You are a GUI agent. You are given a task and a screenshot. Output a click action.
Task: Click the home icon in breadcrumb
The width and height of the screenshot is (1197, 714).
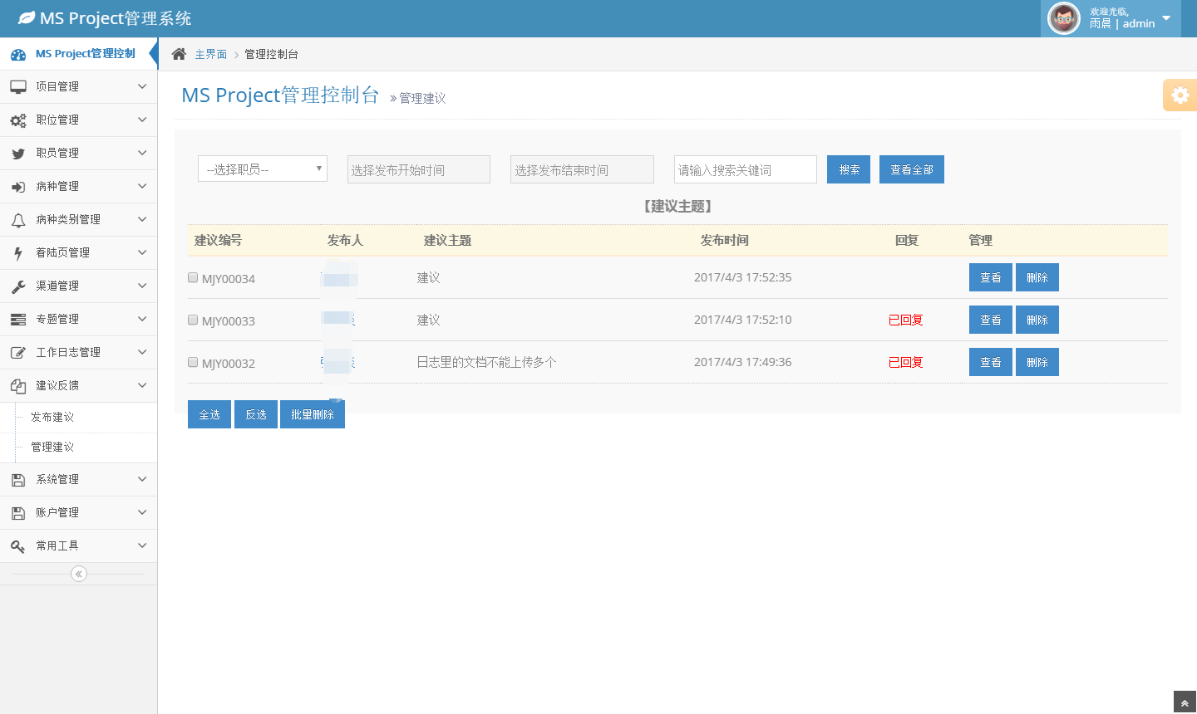pos(179,54)
